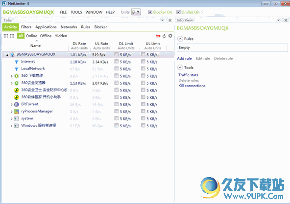
Task: Click the Internet filter funnel icon
Action: [x=17, y=62]
